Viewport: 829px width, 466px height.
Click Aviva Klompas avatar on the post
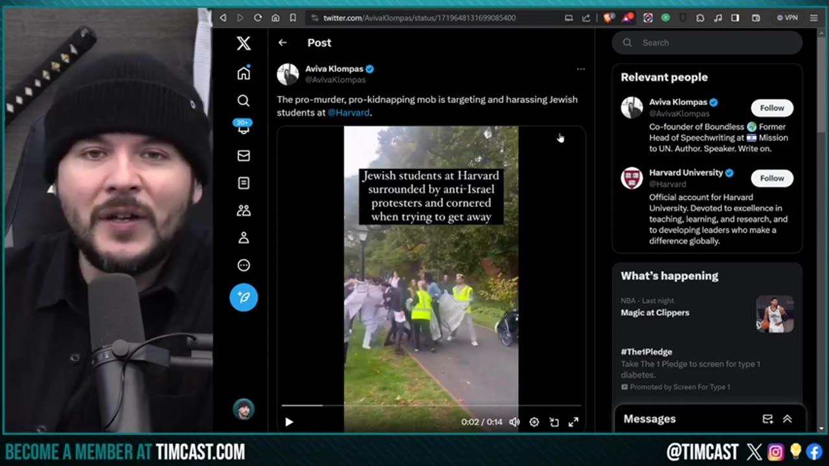[x=288, y=74]
